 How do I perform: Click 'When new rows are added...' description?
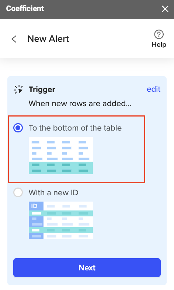click(80, 104)
